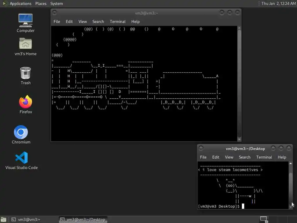297x223 pixels.
Task: Open File menu in Desktop terminal
Action: (203, 157)
